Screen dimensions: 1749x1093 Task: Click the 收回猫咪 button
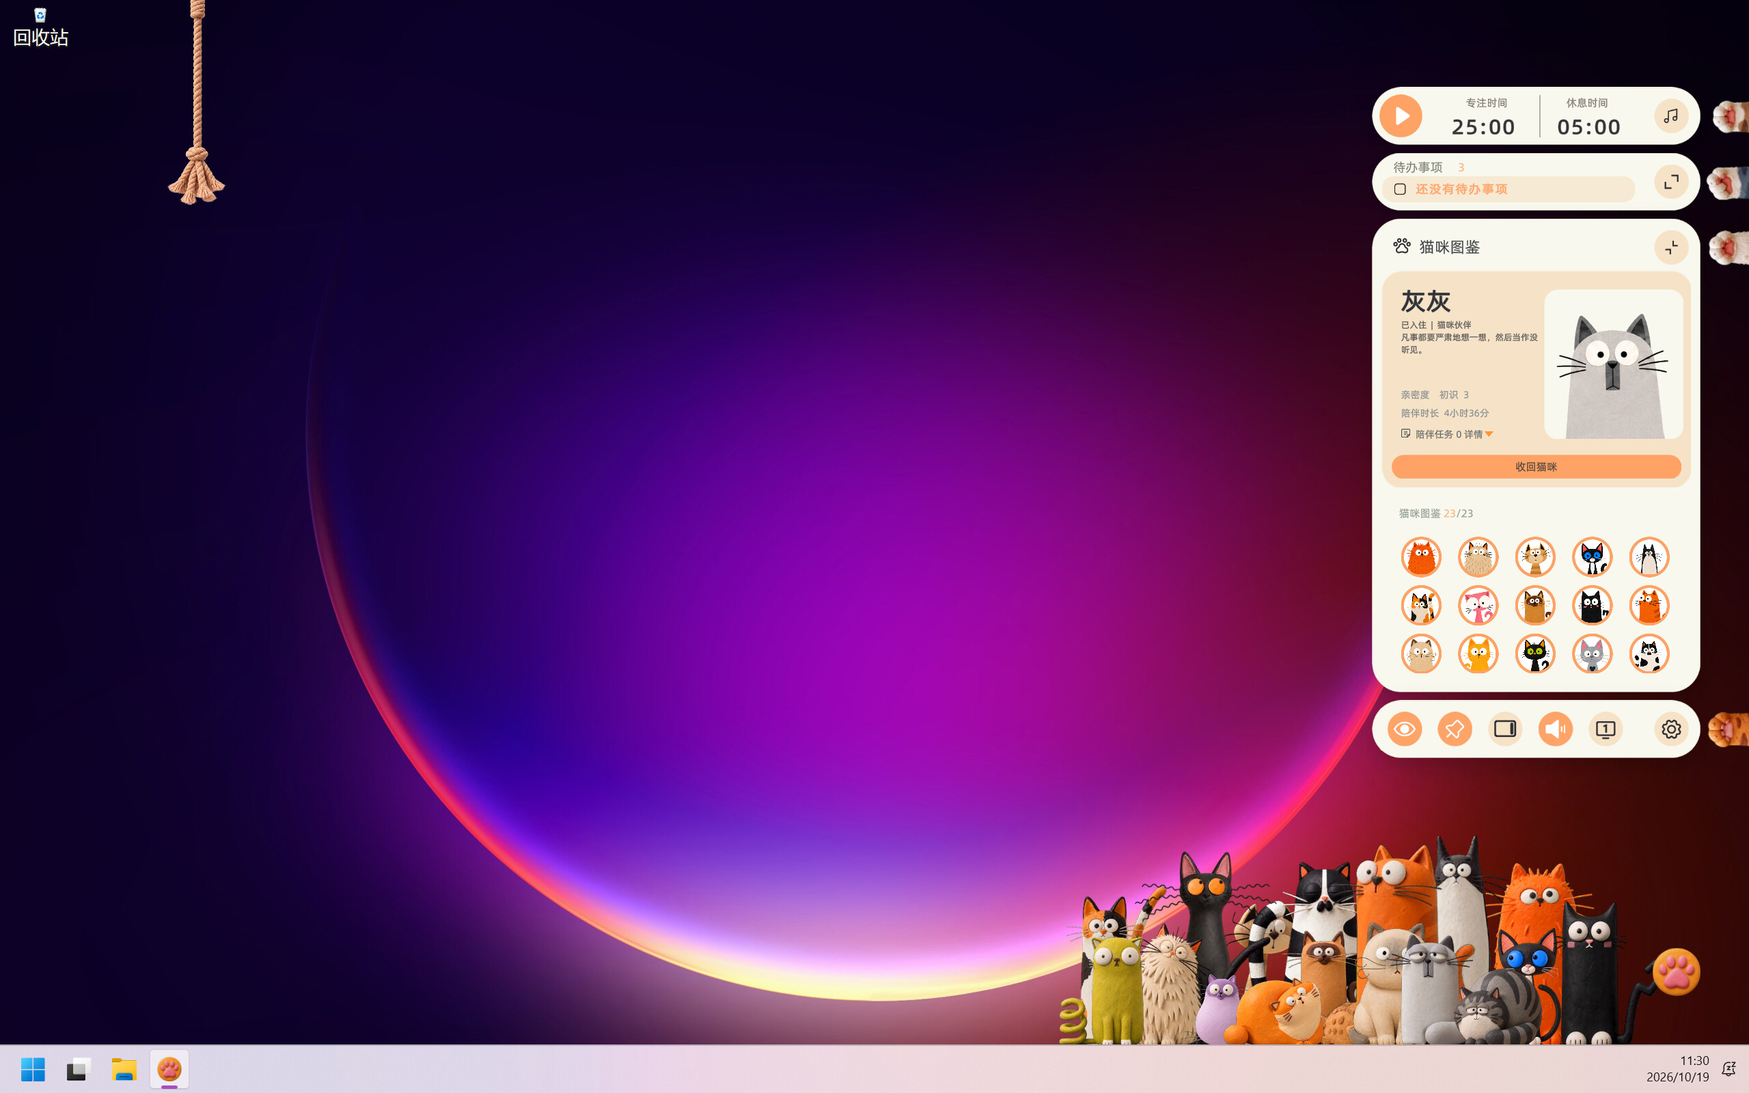coord(1536,467)
